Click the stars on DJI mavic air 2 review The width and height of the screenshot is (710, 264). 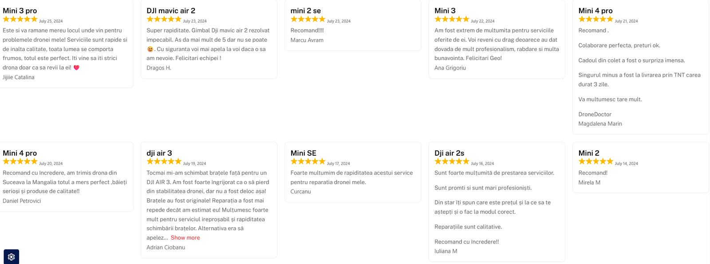pyautogui.click(x=164, y=19)
